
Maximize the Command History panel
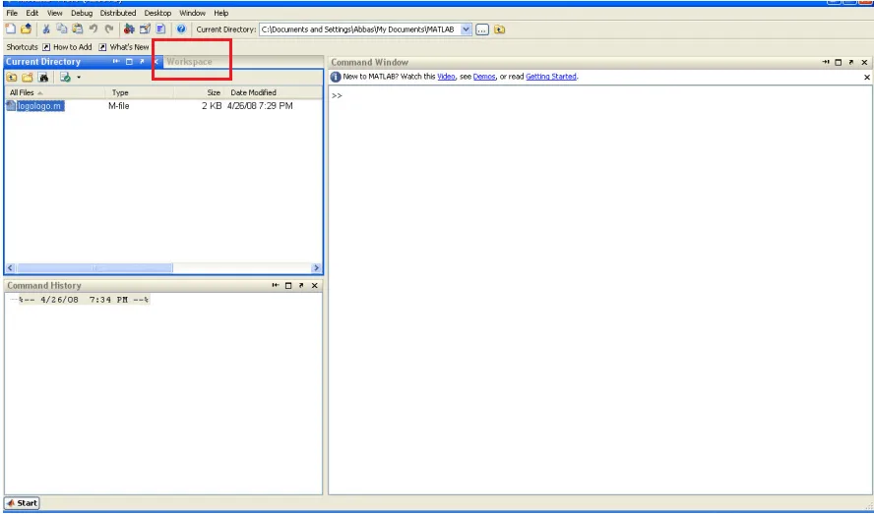pos(288,286)
